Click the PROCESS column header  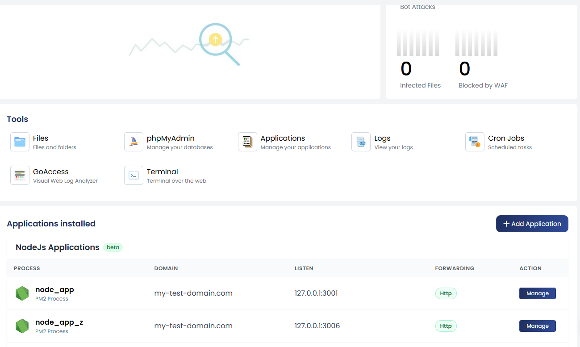27,268
